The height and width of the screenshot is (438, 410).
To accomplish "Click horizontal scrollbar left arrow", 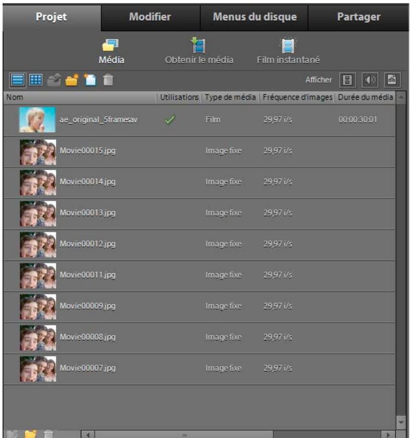I will click(x=88, y=434).
